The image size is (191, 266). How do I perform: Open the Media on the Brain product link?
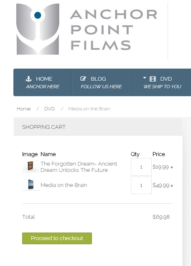coord(64,185)
